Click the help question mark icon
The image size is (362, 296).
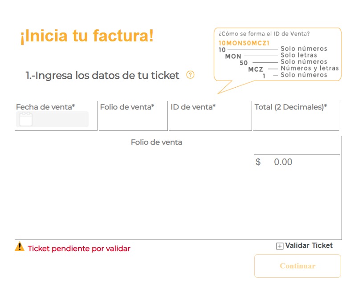[190, 75]
